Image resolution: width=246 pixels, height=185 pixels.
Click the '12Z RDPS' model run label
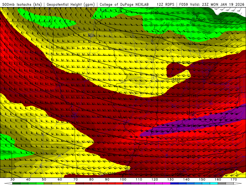[165, 4]
